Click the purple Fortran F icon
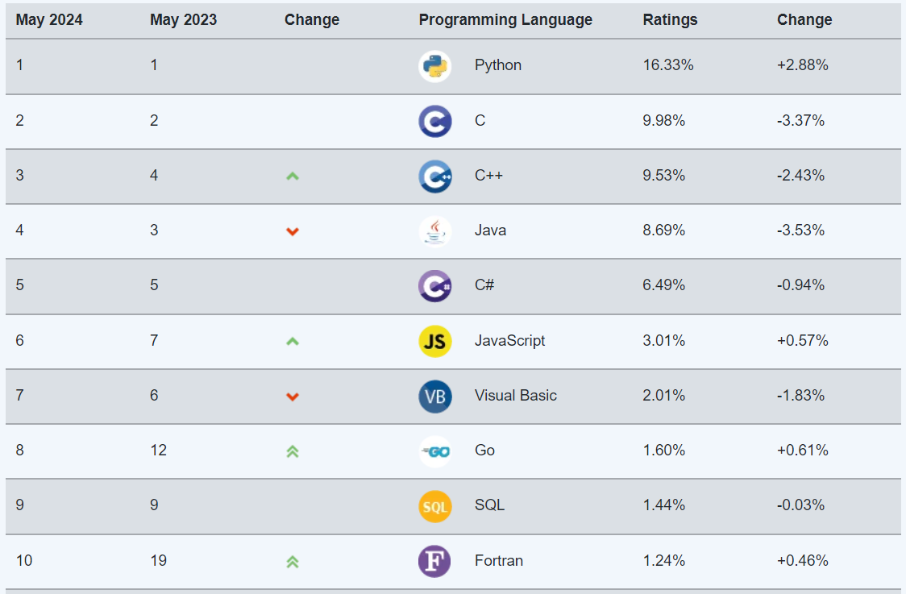Image resolution: width=906 pixels, height=594 pixels. pyautogui.click(x=434, y=561)
